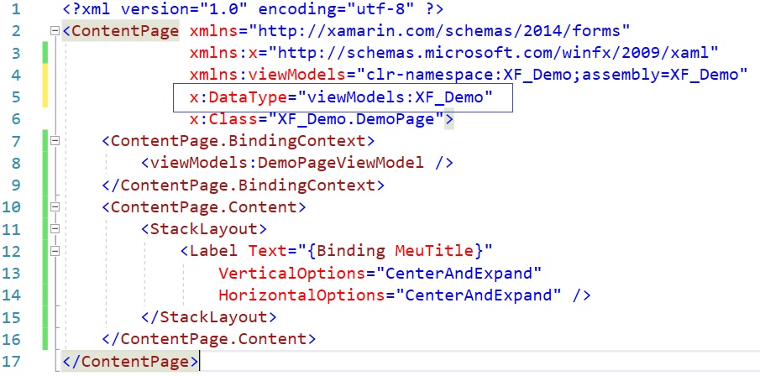Viewport: 760px width, 376px height.
Task: Click the VerticalOptions CenterAndExpand value
Action: point(459,273)
